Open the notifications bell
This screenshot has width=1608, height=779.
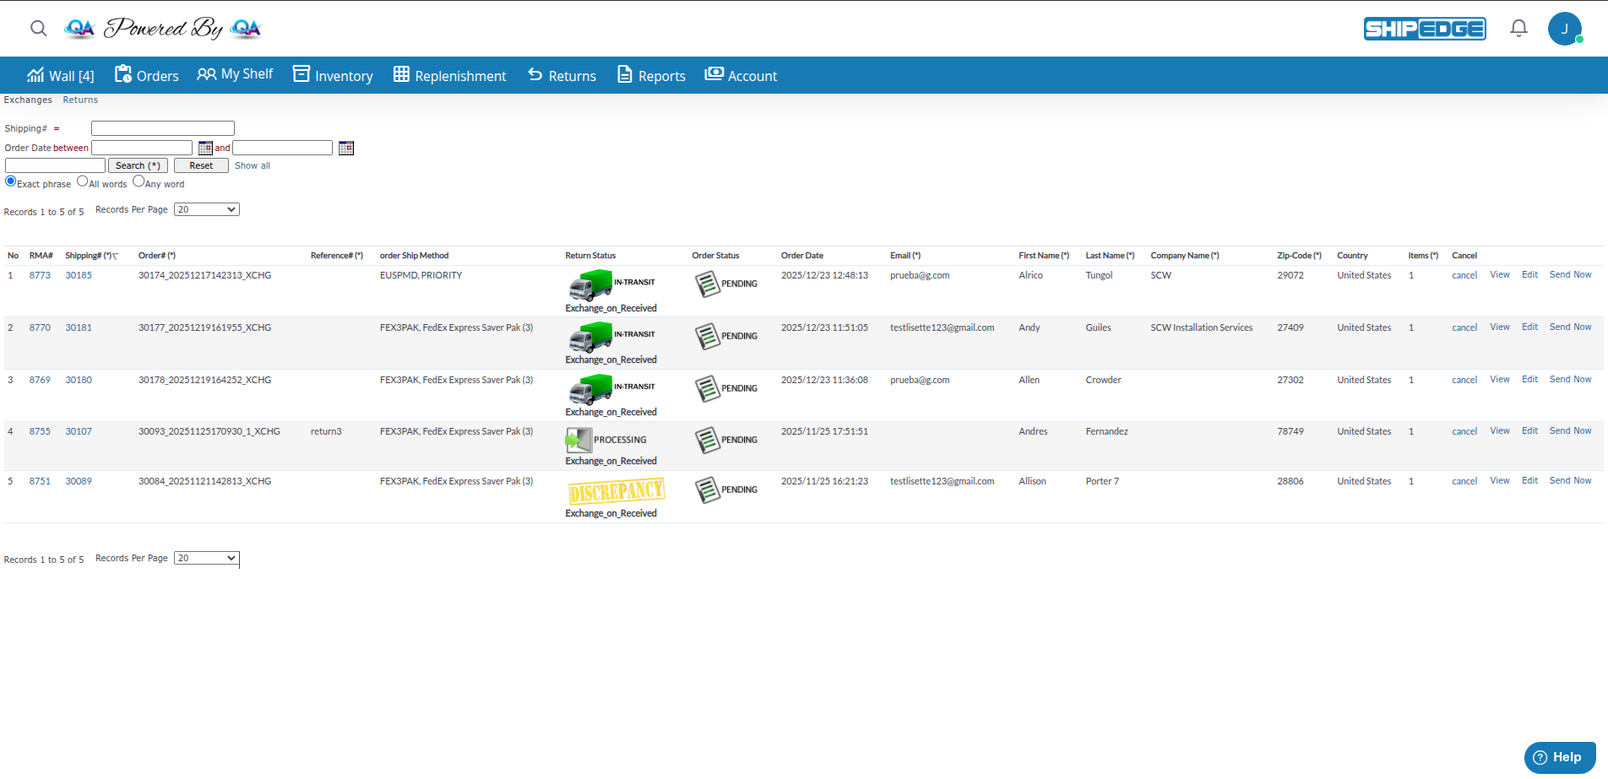tap(1518, 29)
